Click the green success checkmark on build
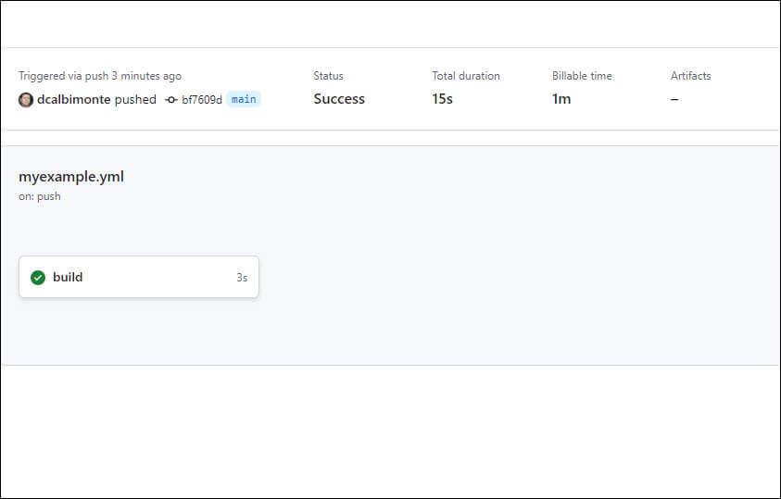Image resolution: width=781 pixels, height=499 pixels. [x=38, y=277]
